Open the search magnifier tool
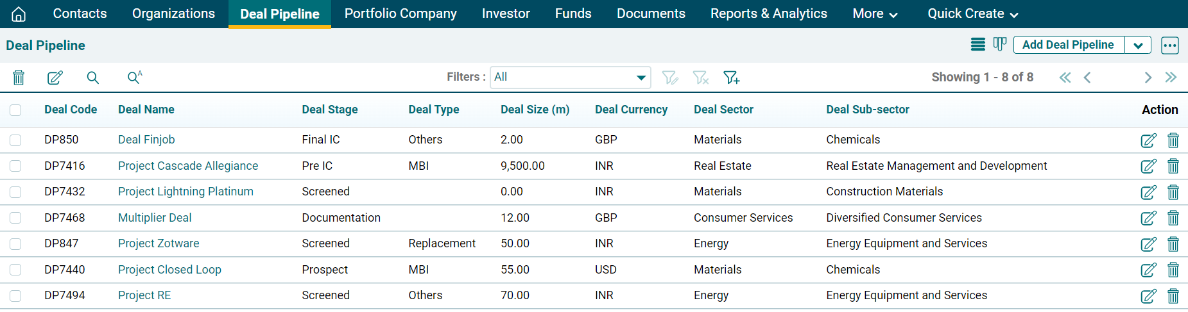Image resolution: width=1188 pixels, height=312 pixels. pyautogui.click(x=93, y=78)
